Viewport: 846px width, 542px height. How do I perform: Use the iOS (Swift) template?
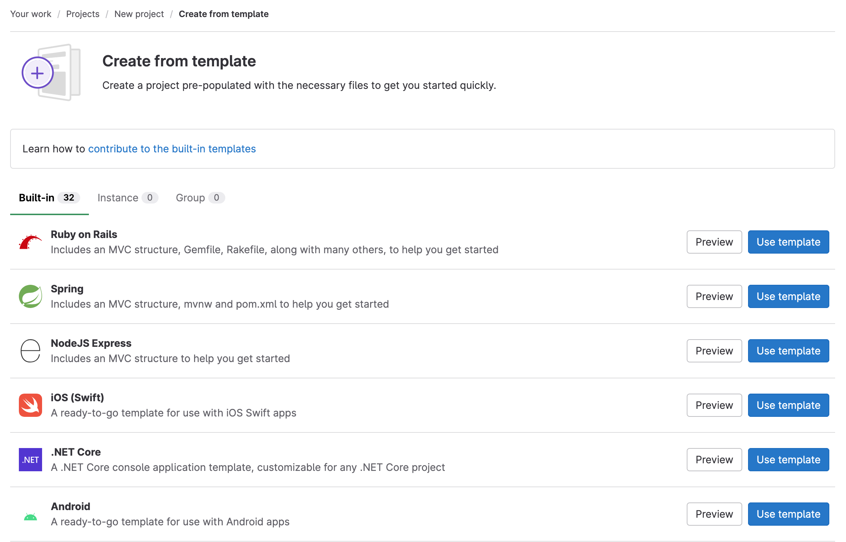pyautogui.click(x=788, y=405)
